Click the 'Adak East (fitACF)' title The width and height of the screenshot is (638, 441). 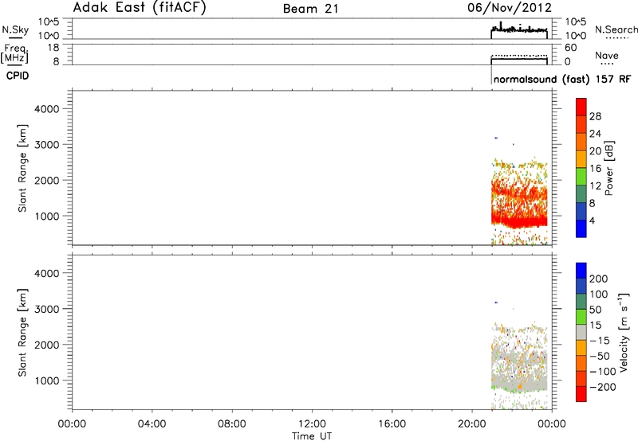(x=139, y=8)
